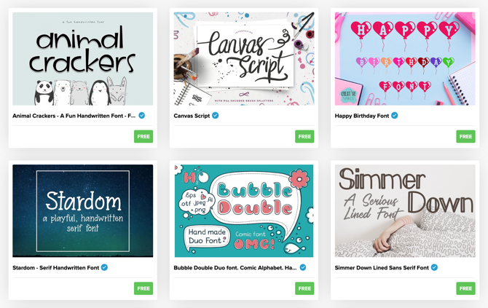
Task: Click FREE button under Animal Crackers
Action: pos(143,136)
